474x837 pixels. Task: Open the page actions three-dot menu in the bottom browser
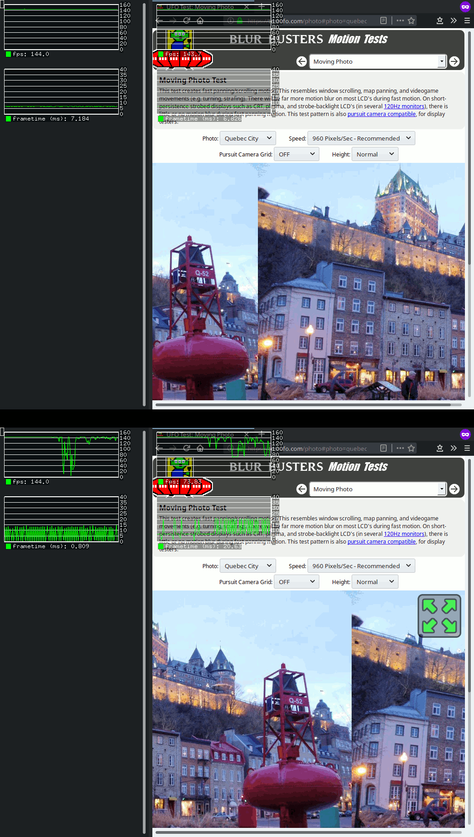400,448
